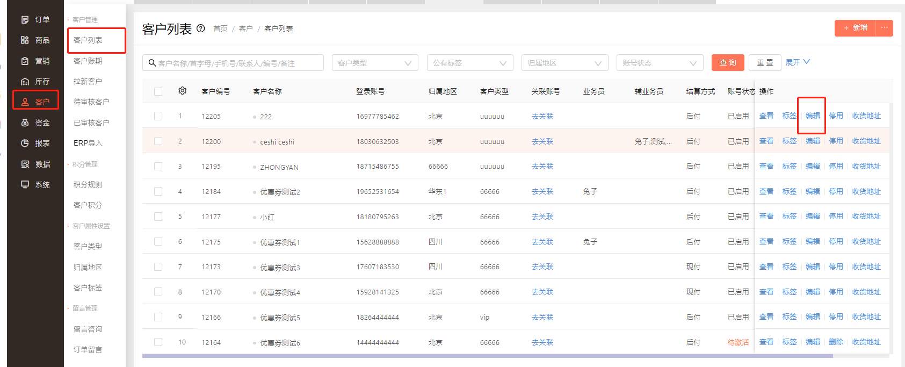Click login account 18030632503

click(x=378, y=141)
